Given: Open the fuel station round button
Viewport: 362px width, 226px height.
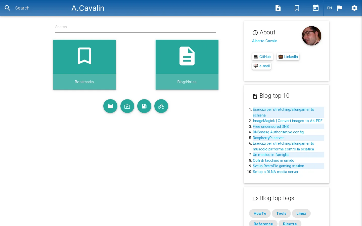Looking at the screenshot, I should pos(144,106).
